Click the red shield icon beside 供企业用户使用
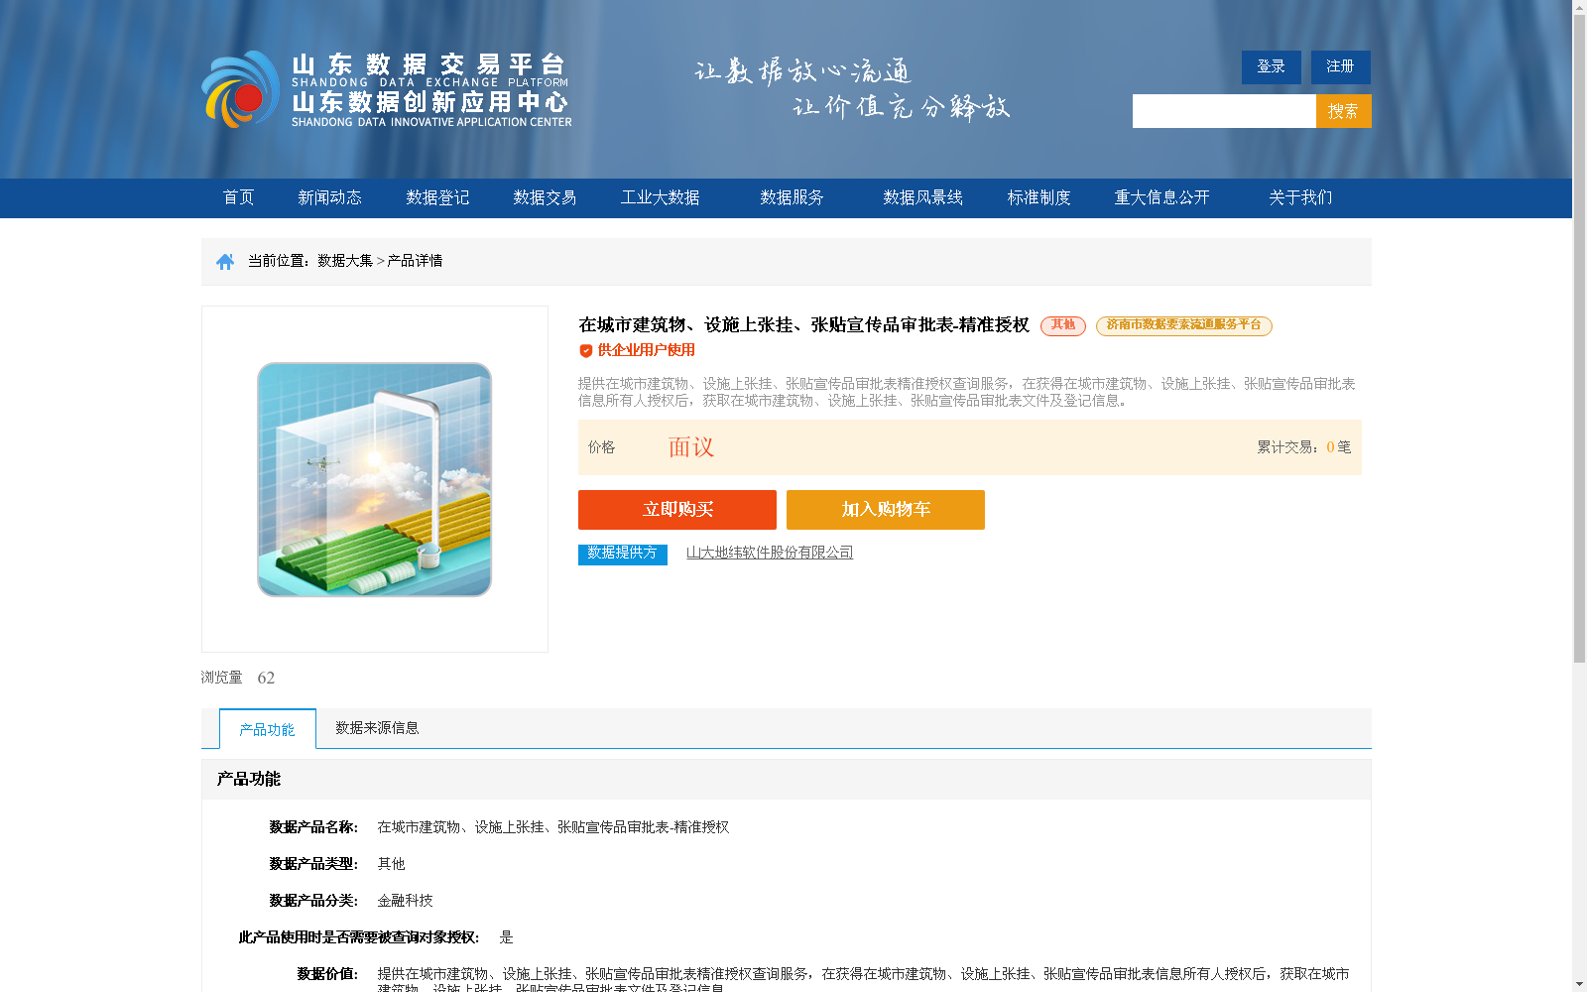The width and height of the screenshot is (1587, 992). coord(586,350)
